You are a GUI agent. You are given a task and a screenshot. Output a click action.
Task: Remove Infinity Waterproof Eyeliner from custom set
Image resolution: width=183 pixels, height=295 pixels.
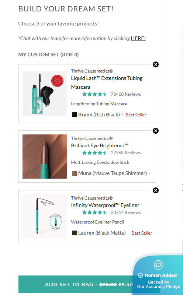coord(155,190)
